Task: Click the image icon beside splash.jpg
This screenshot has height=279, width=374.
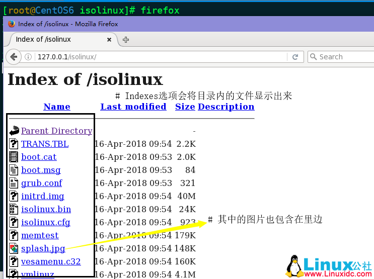Action: click(x=14, y=248)
